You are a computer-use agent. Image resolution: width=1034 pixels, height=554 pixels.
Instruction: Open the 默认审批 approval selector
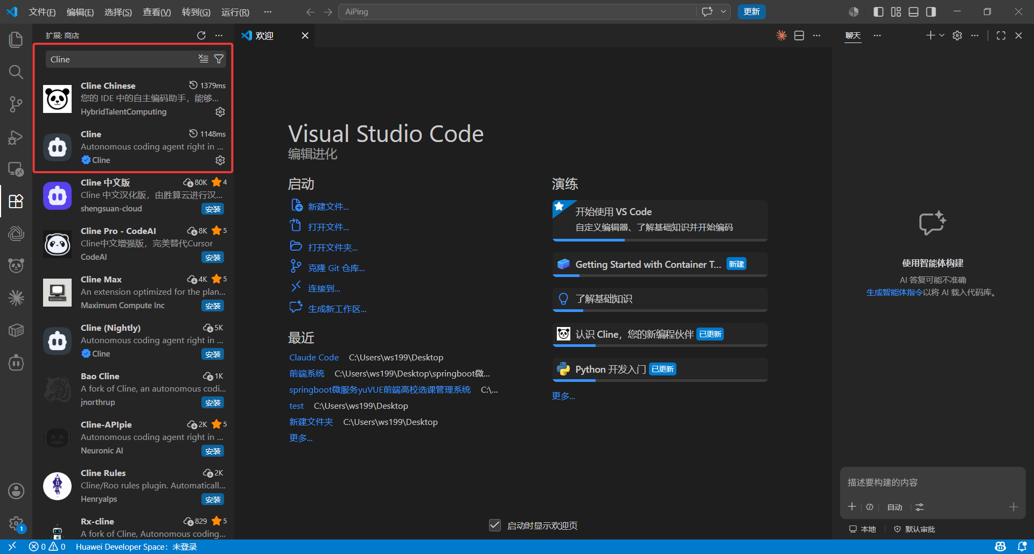click(914, 529)
